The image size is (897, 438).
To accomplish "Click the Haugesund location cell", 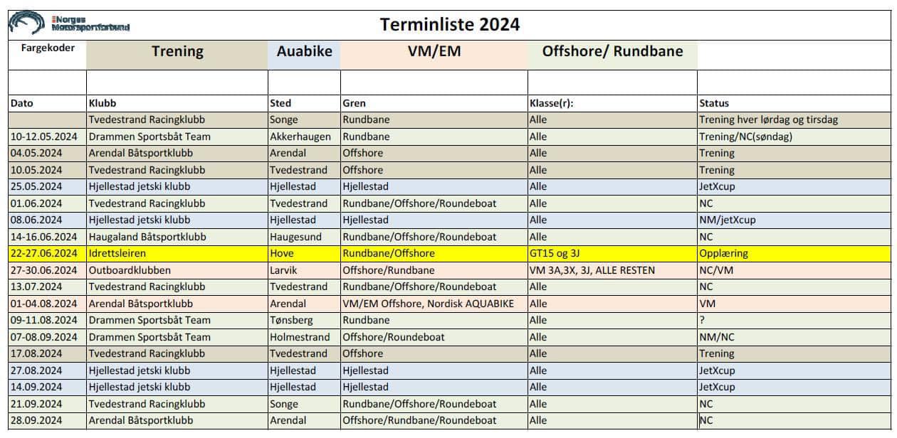I will coord(304,237).
